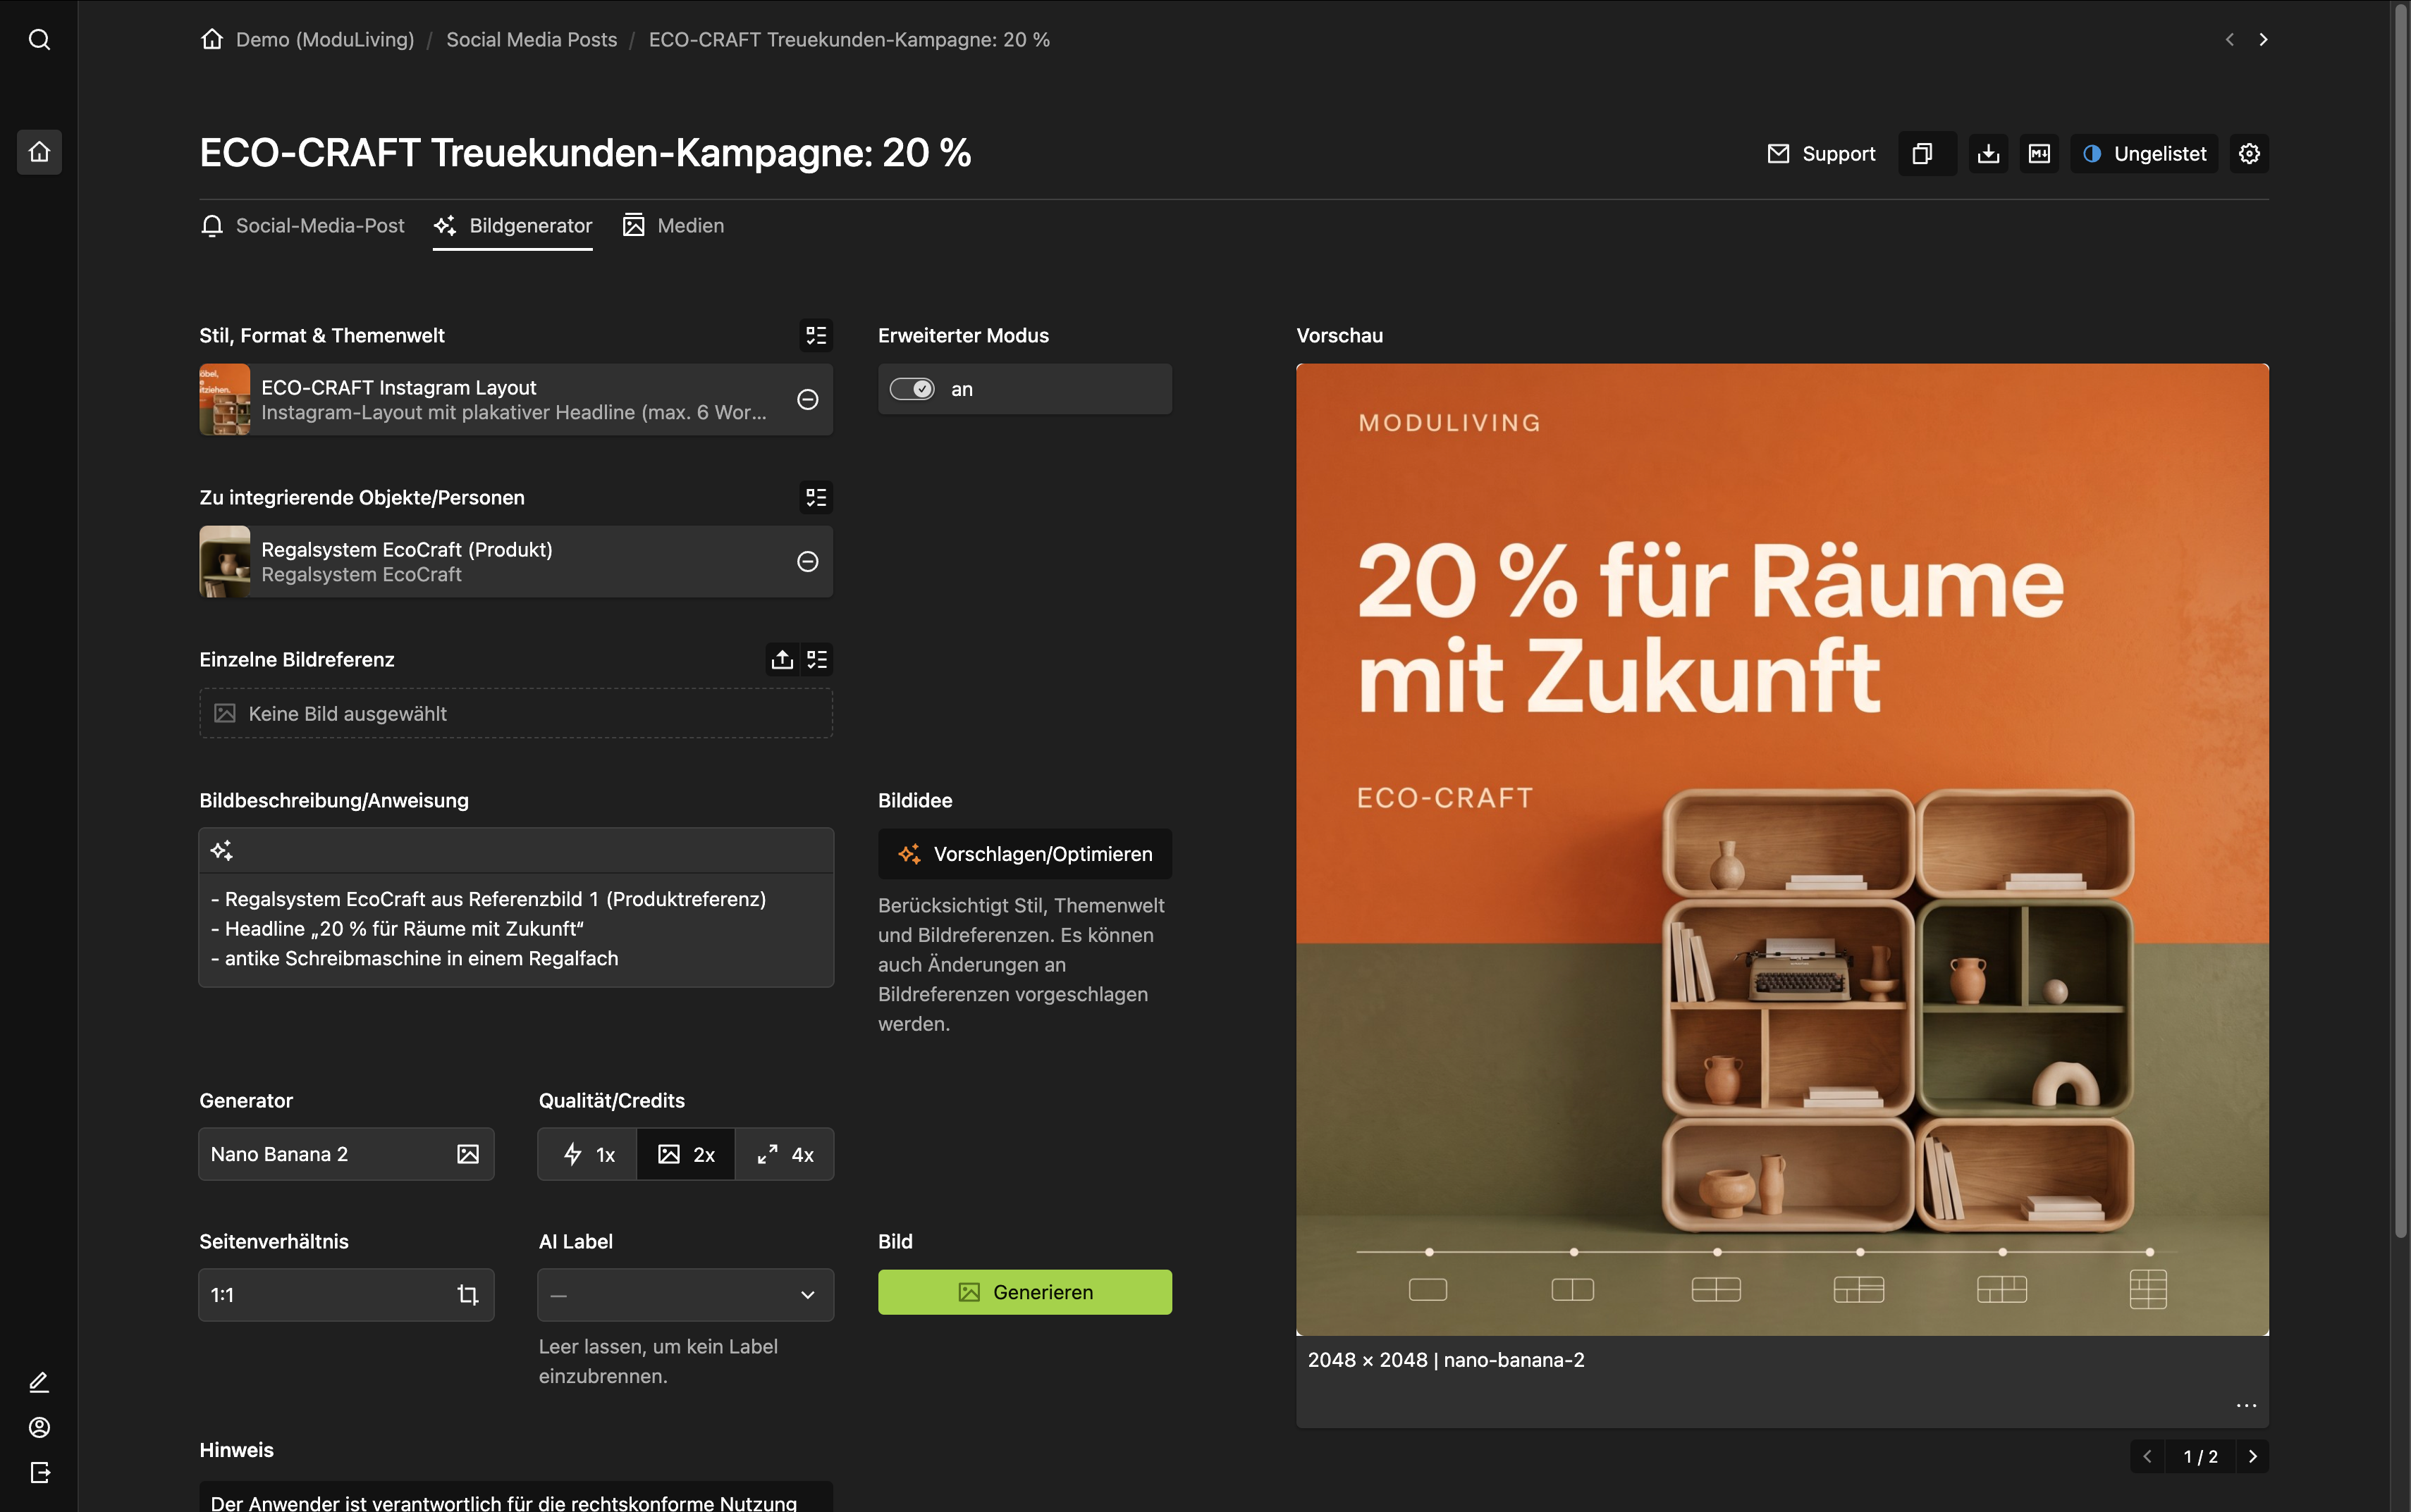Remove Regalsystem EcoCraft (Produkt) reference
Viewport: 2411px width, 1512px height.
tap(807, 561)
